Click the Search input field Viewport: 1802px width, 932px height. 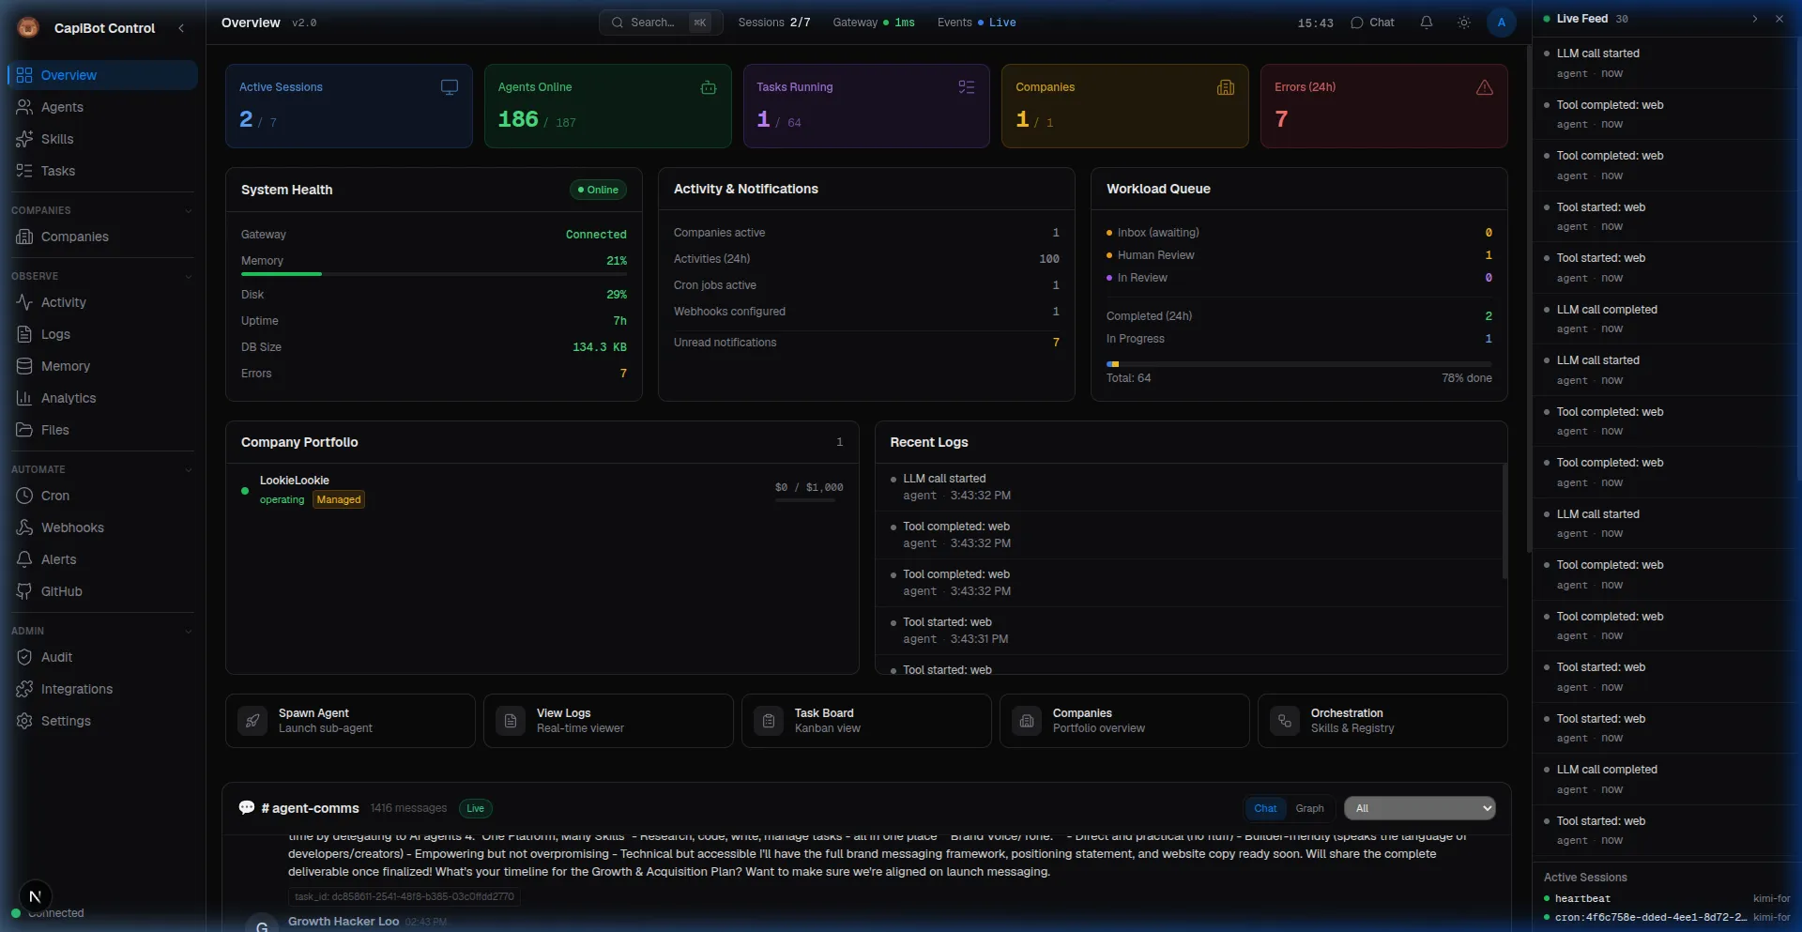(x=652, y=23)
